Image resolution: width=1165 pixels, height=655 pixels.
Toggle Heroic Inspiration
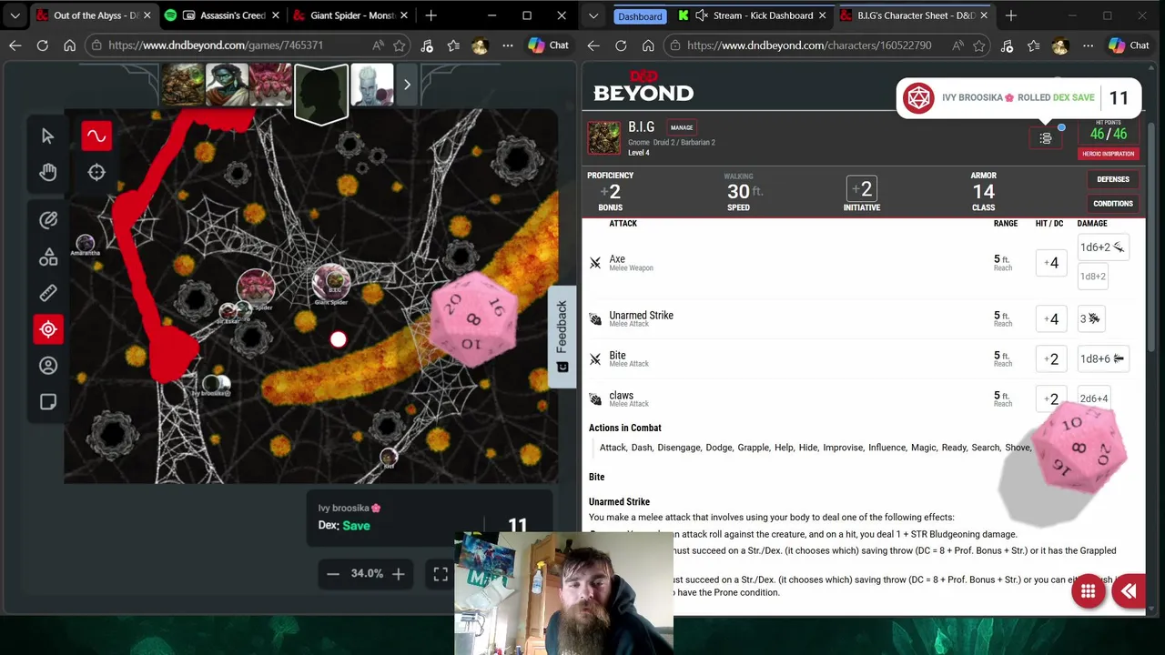1108,154
